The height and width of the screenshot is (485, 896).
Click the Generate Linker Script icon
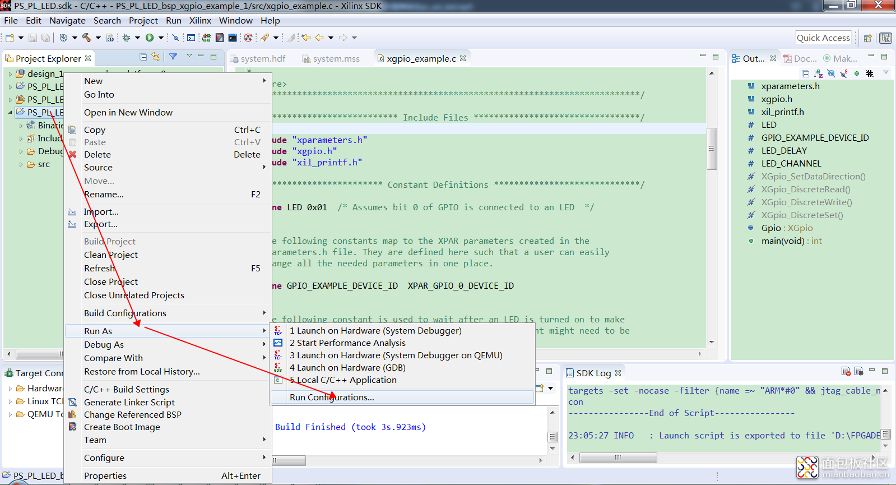[72, 402]
